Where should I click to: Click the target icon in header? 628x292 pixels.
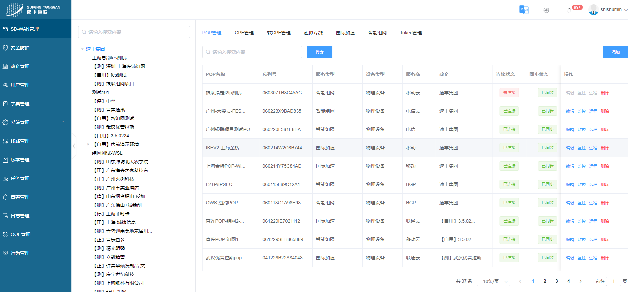point(546,10)
